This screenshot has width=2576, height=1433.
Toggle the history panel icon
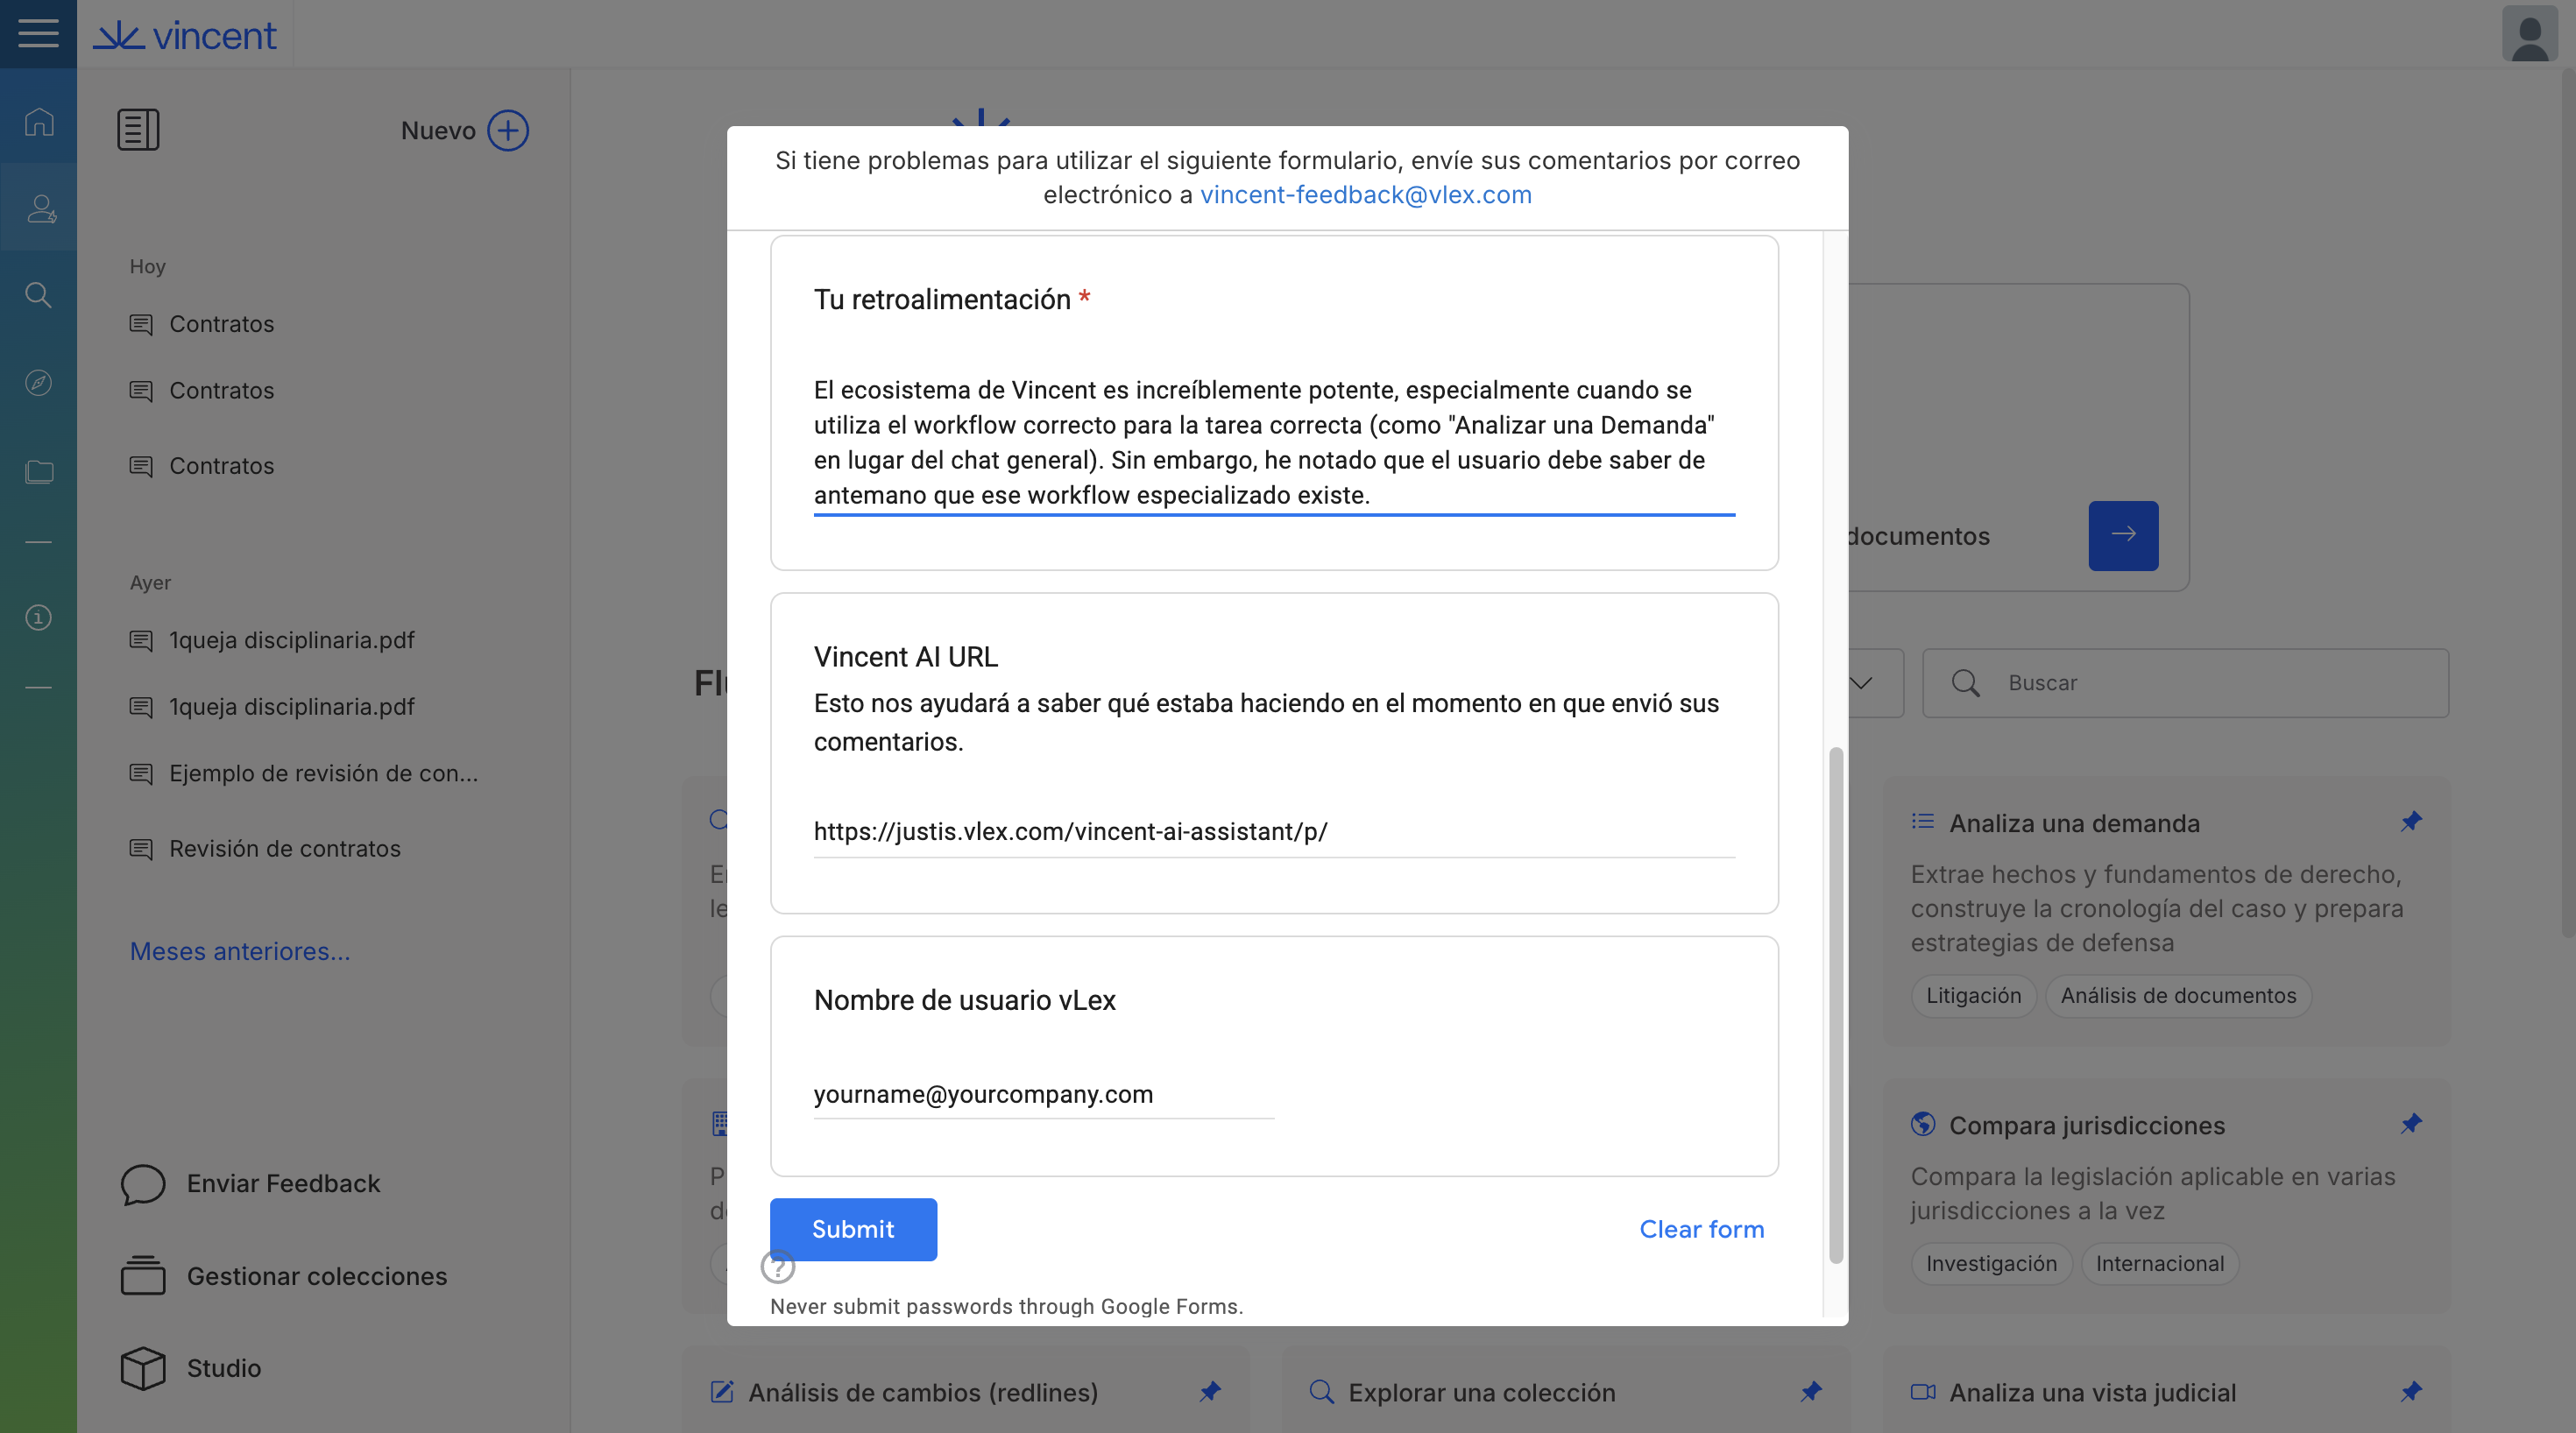tap(138, 130)
